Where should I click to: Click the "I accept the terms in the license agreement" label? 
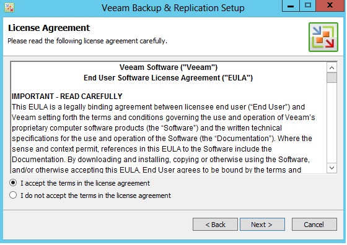[86, 183]
